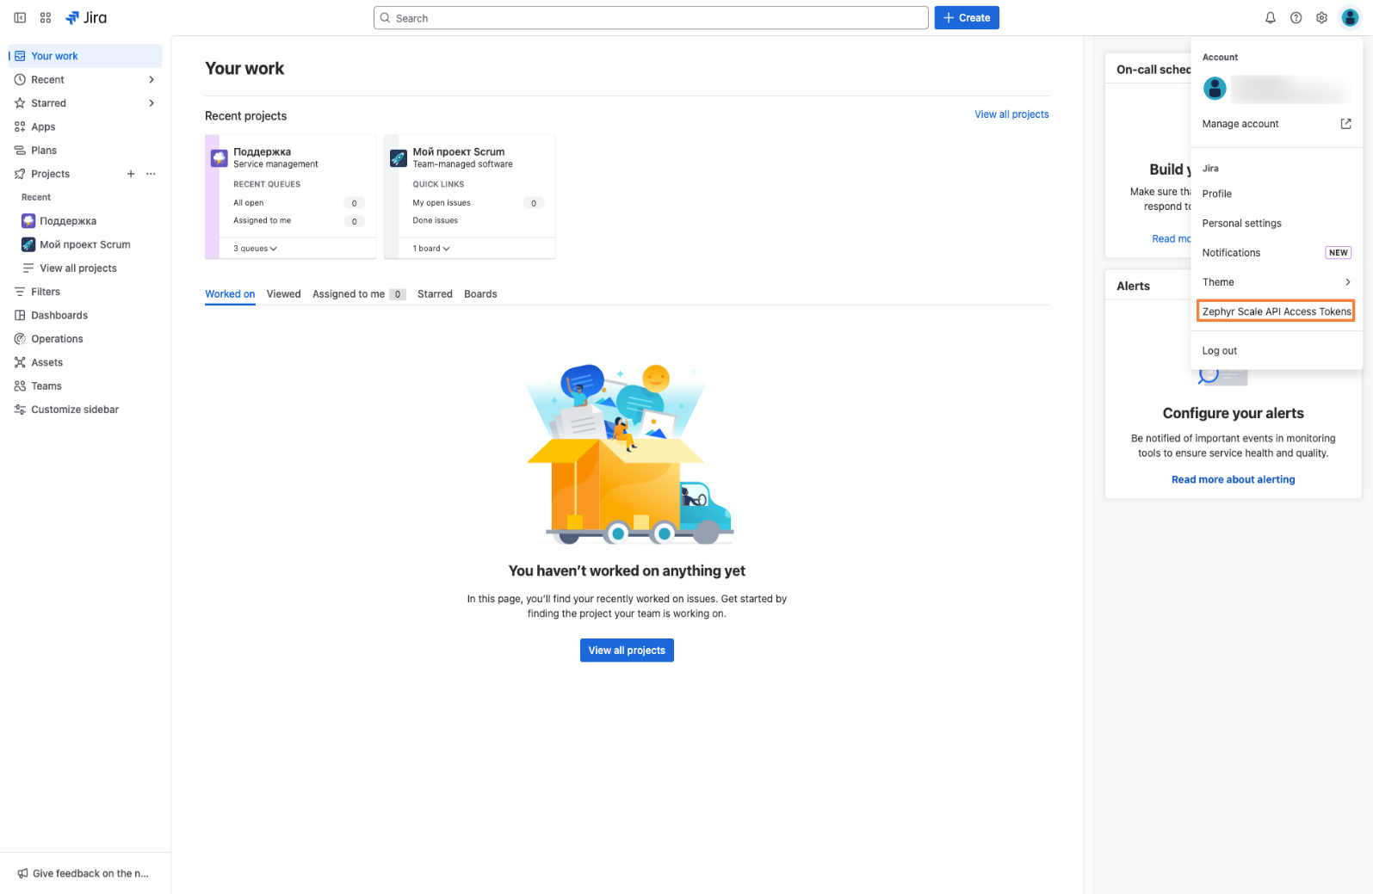Click the Search input field
1373x894 pixels.
(x=651, y=18)
